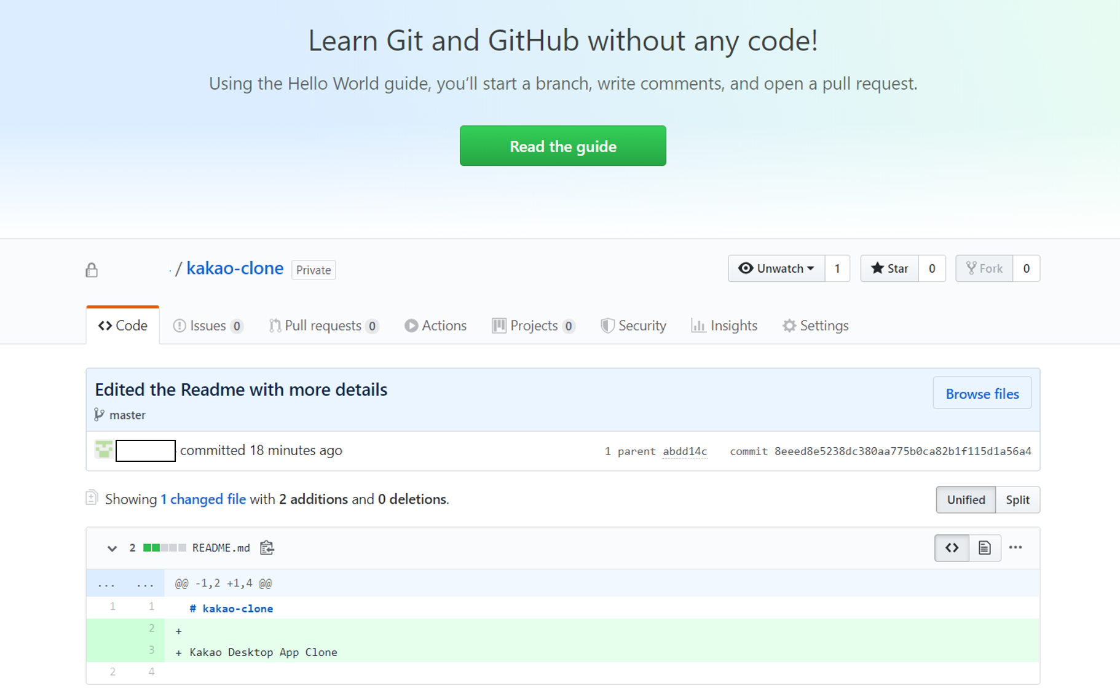Viewport: 1120px width, 691px height.
Task: Click the eye icon in Unwatch button
Action: (746, 268)
